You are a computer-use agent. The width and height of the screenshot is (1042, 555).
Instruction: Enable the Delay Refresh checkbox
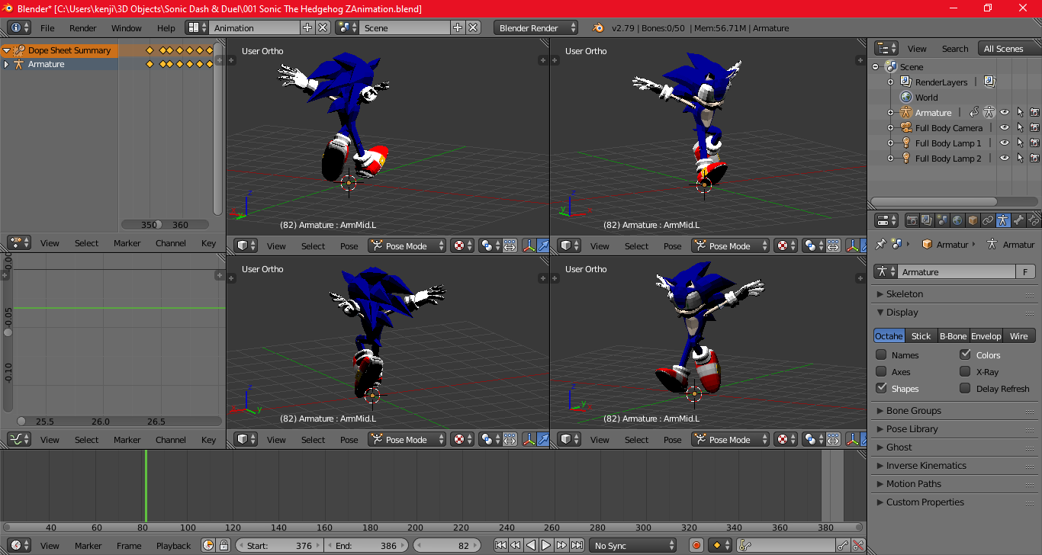tap(965, 388)
